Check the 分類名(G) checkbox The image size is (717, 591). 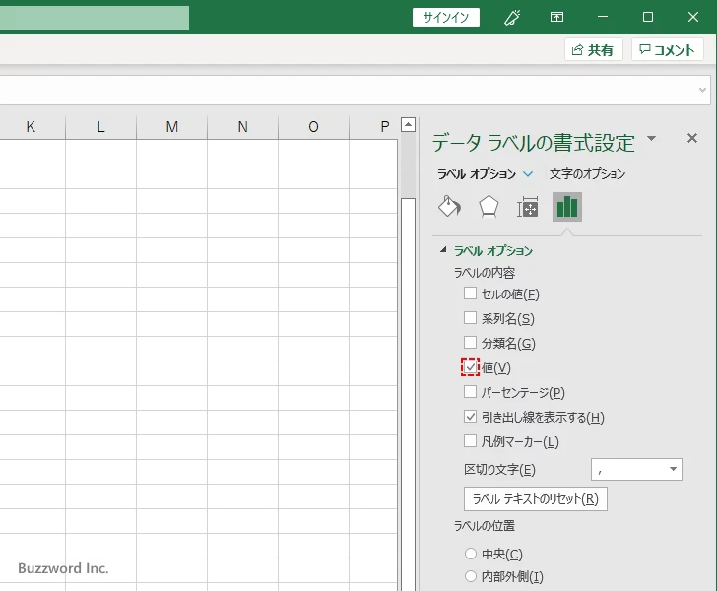(x=470, y=343)
